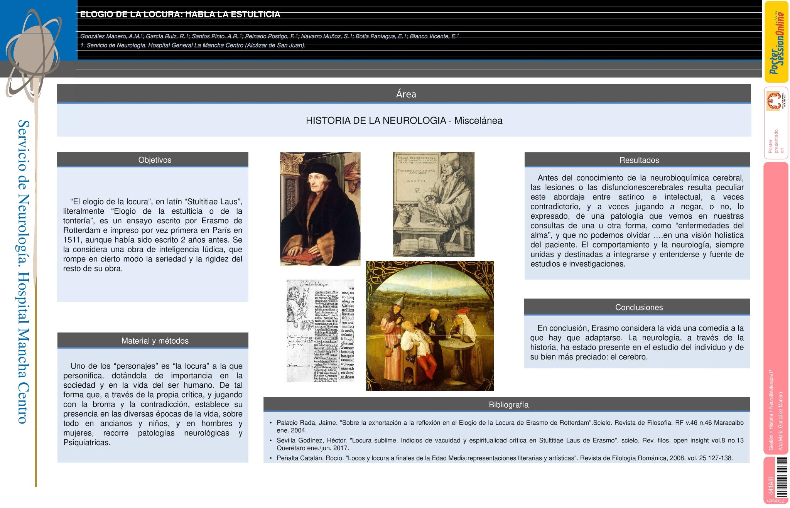This screenshot has height=508, width=790.
Task: Click the barcode at the bottom right
Action: click(782, 477)
